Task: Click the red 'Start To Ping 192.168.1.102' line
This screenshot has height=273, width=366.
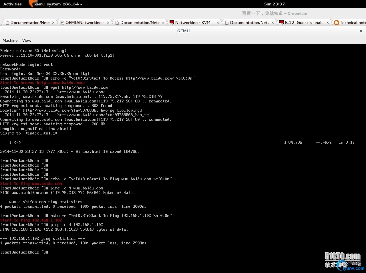Action: point(31,220)
